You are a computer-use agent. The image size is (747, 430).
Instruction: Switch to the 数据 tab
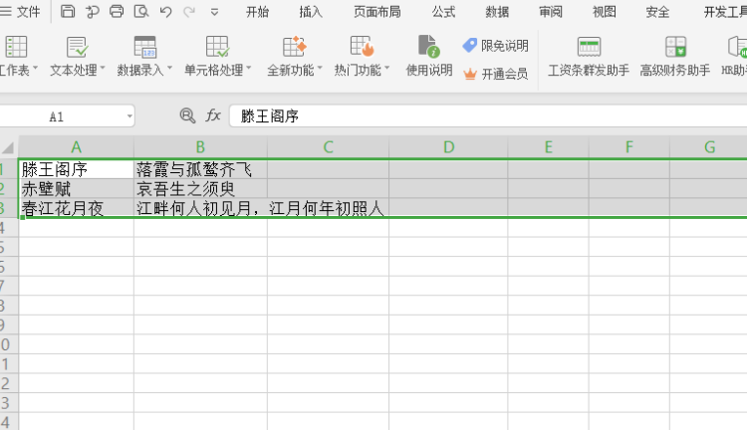click(x=497, y=12)
